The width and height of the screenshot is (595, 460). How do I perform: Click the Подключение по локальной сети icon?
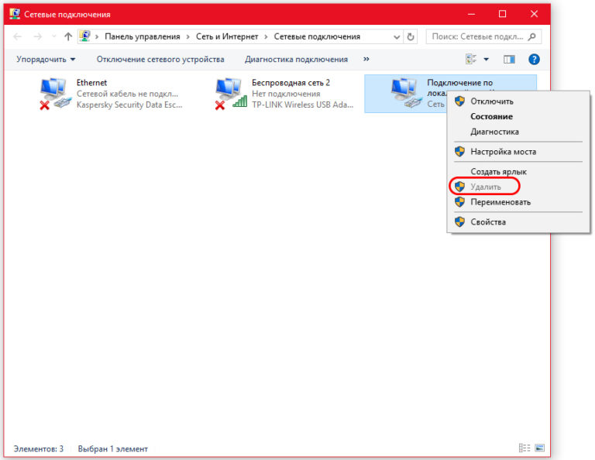(x=405, y=93)
